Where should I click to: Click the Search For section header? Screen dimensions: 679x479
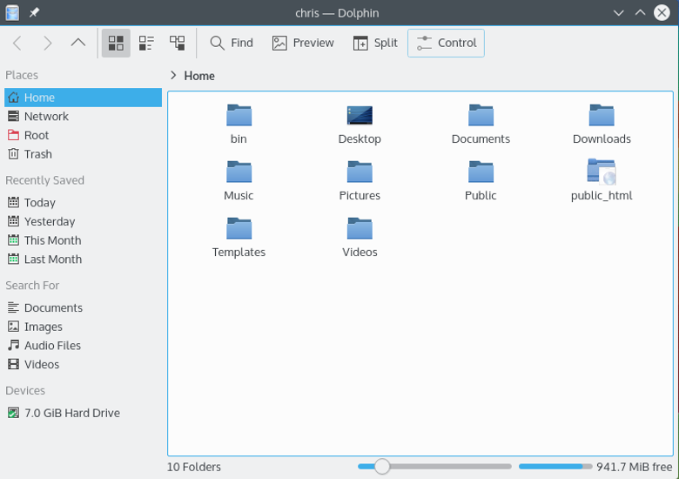coord(32,286)
